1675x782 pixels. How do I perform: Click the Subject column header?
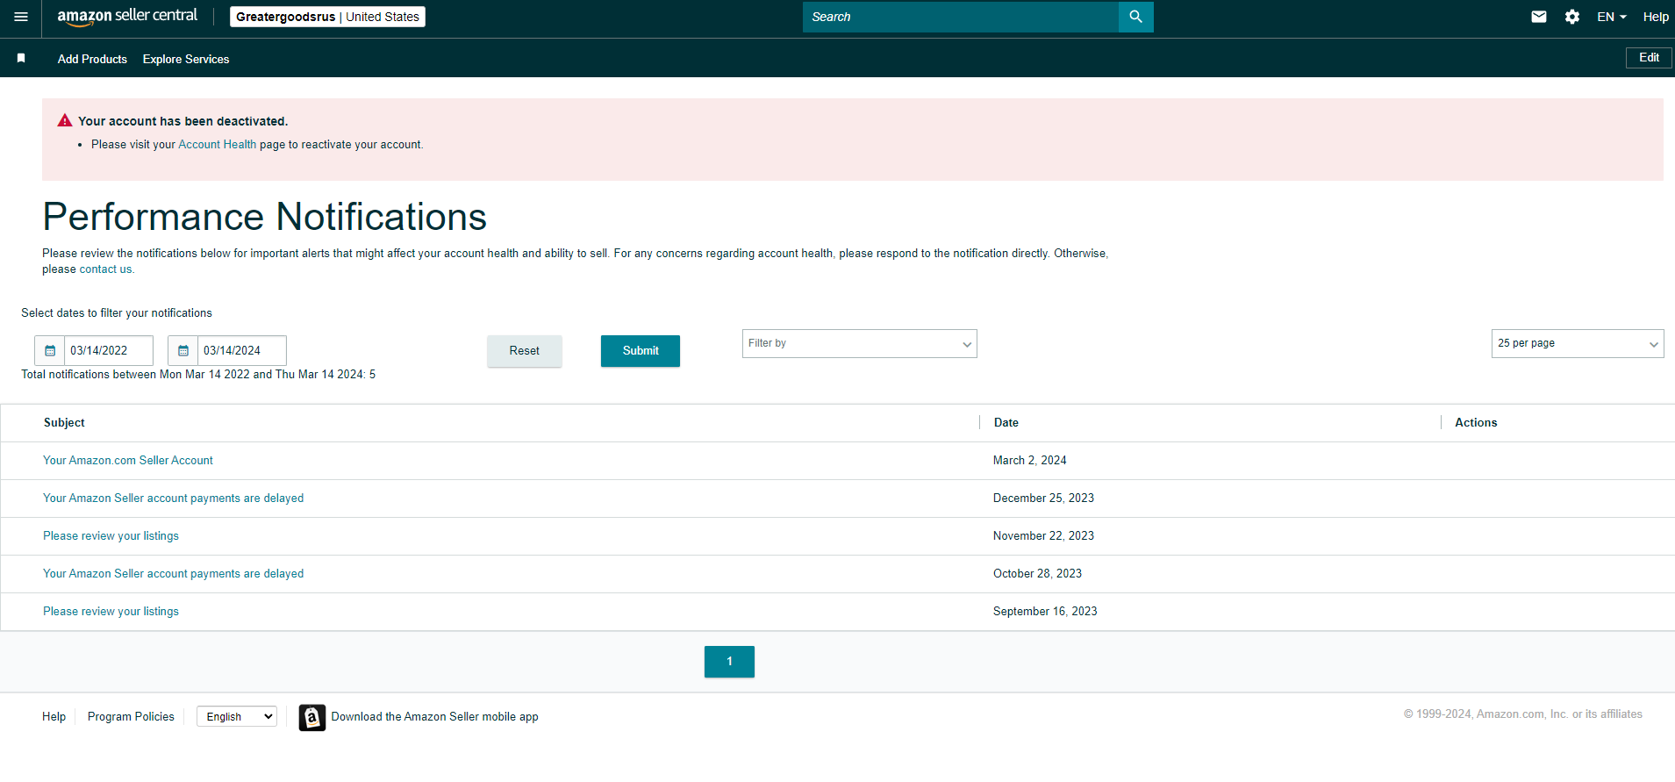64,422
